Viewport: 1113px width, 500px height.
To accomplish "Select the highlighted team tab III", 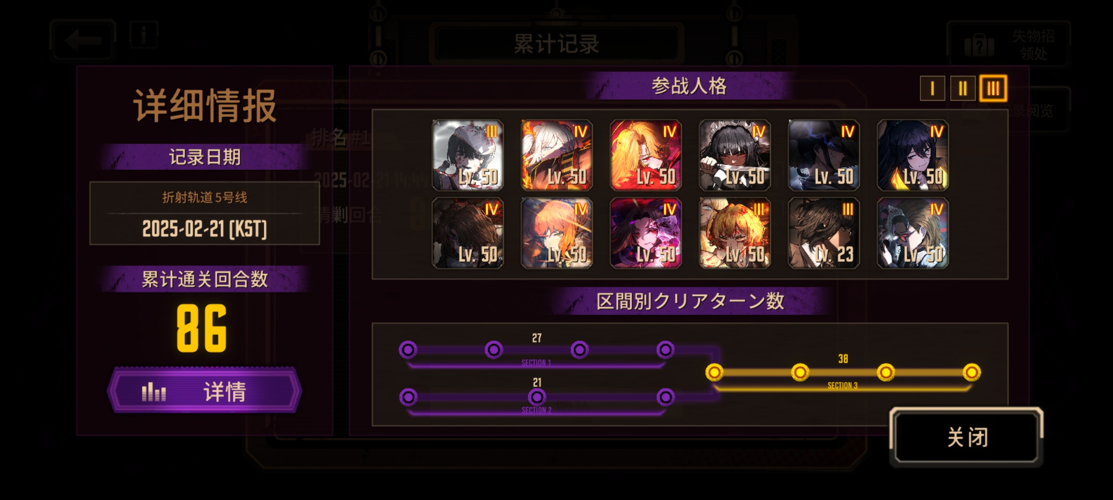I will 993,88.
